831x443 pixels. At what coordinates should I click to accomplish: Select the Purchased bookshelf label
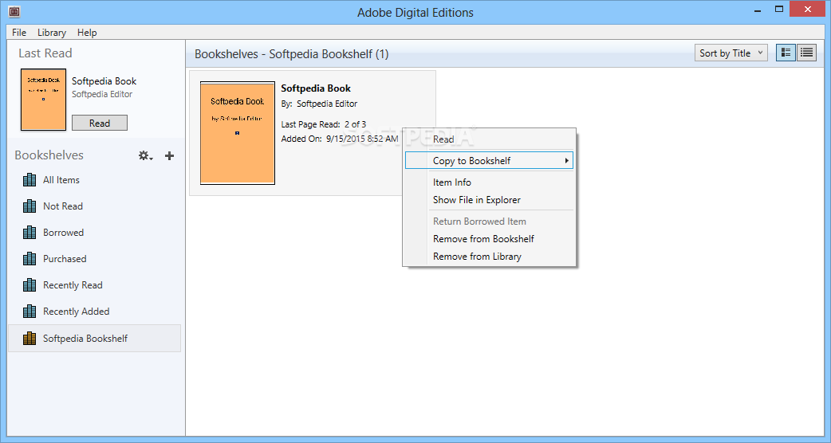tap(65, 259)
